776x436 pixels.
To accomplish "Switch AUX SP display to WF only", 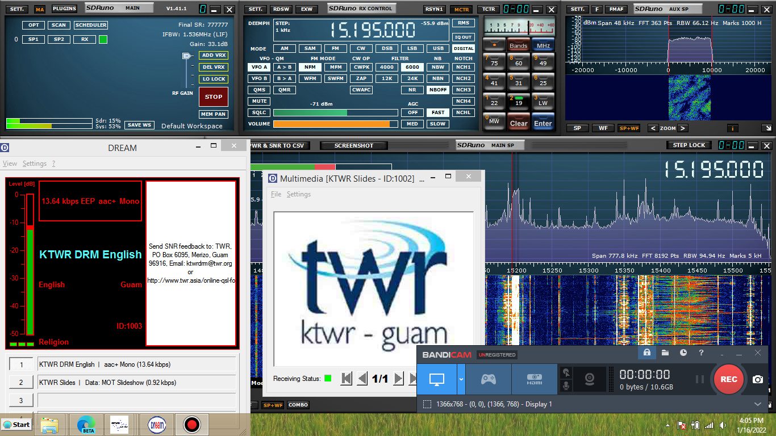I will point(603,128).
